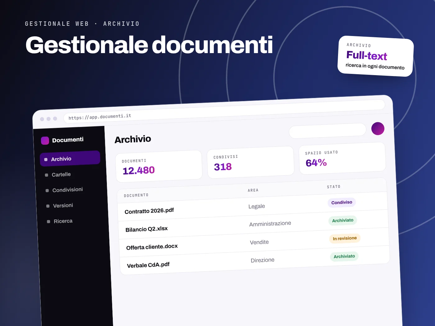The image size is (435, 326).
Task: Click the Vendite area cell
Action: click(259, 242)
